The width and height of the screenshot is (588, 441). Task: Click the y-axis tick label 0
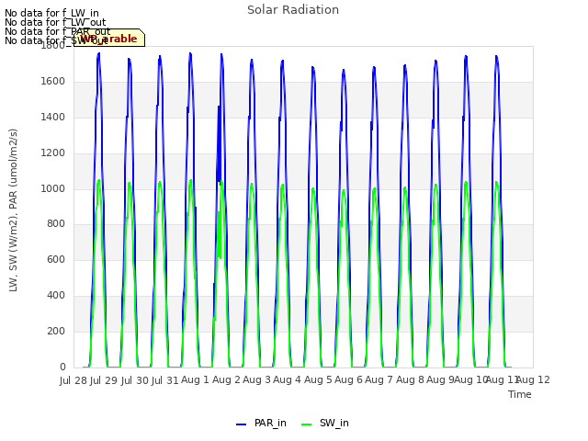(x=62, y=367)
